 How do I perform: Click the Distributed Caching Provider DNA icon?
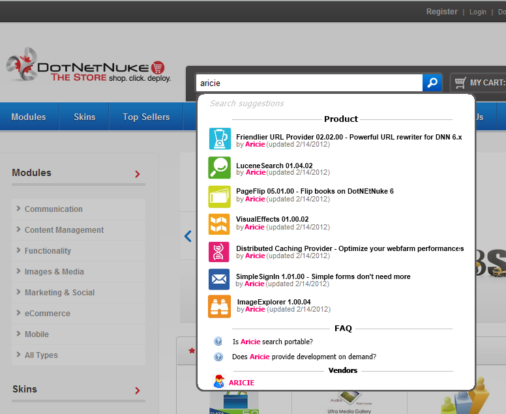coord(219,252)
